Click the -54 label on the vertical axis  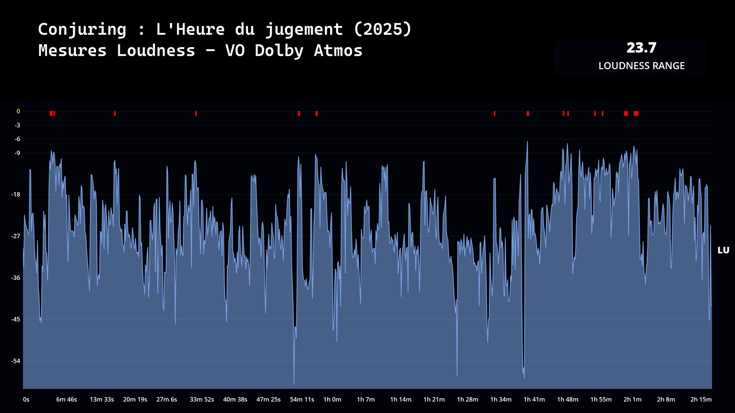(x=16, y=361)
